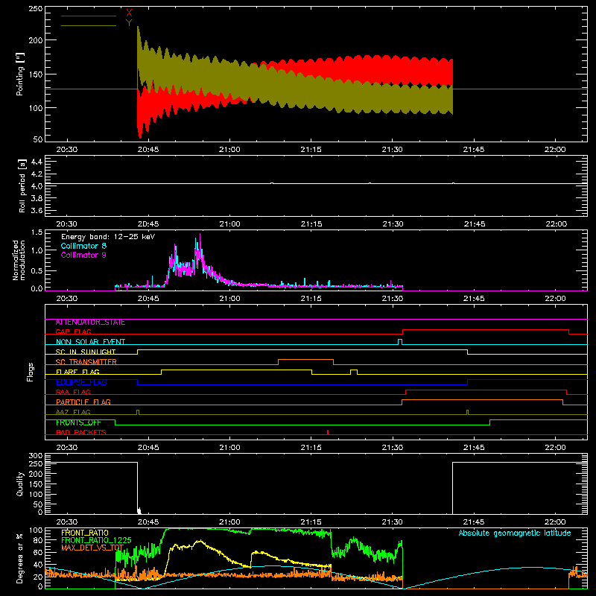The width and height of the screenshot is (596, 596).
Task: Select the NON_SOLAR_EVENT label
Action: (90, 342)
